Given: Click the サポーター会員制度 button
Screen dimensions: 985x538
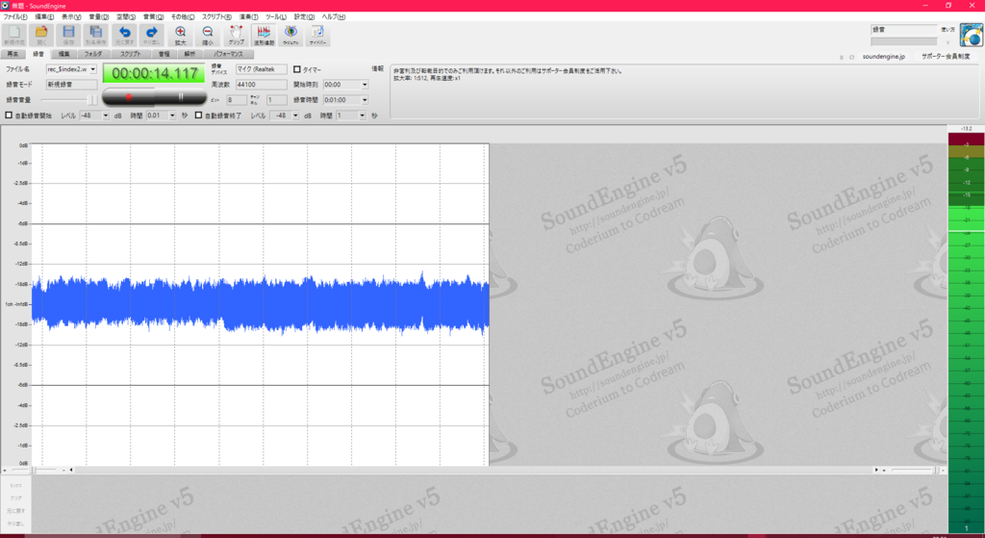Looking at the screenshot, I should pos(946,57).
